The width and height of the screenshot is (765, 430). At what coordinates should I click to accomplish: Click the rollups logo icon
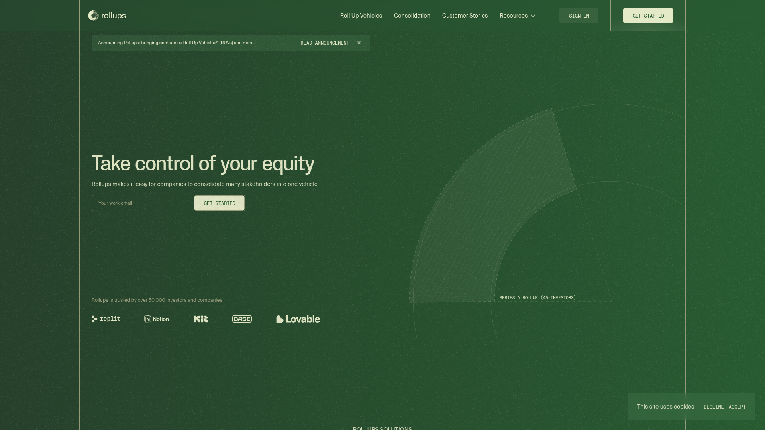tap(93, 16)
